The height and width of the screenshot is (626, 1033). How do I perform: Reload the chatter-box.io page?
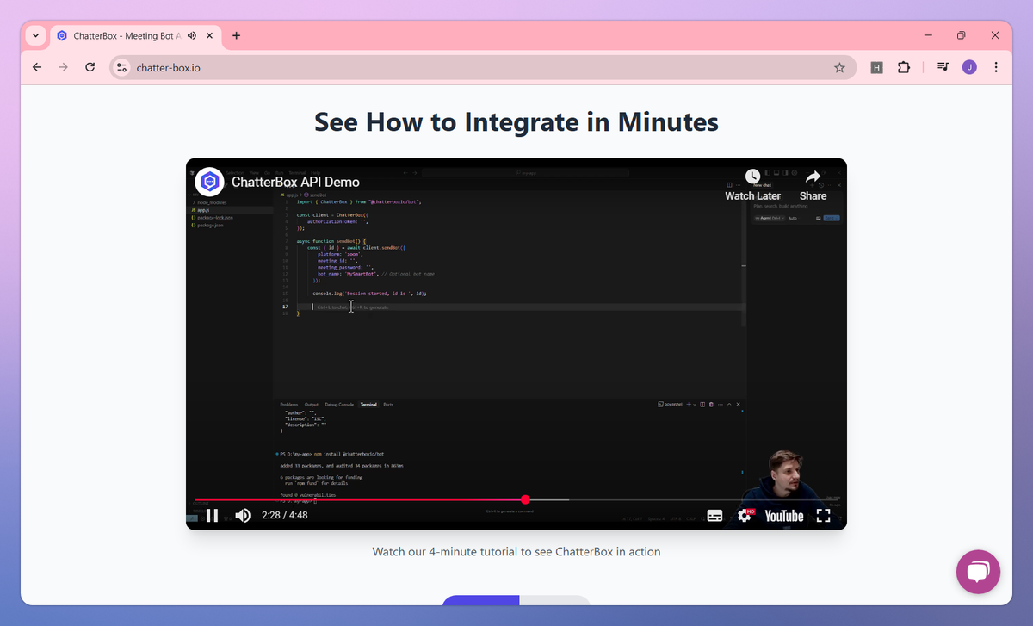coord(90,67)
